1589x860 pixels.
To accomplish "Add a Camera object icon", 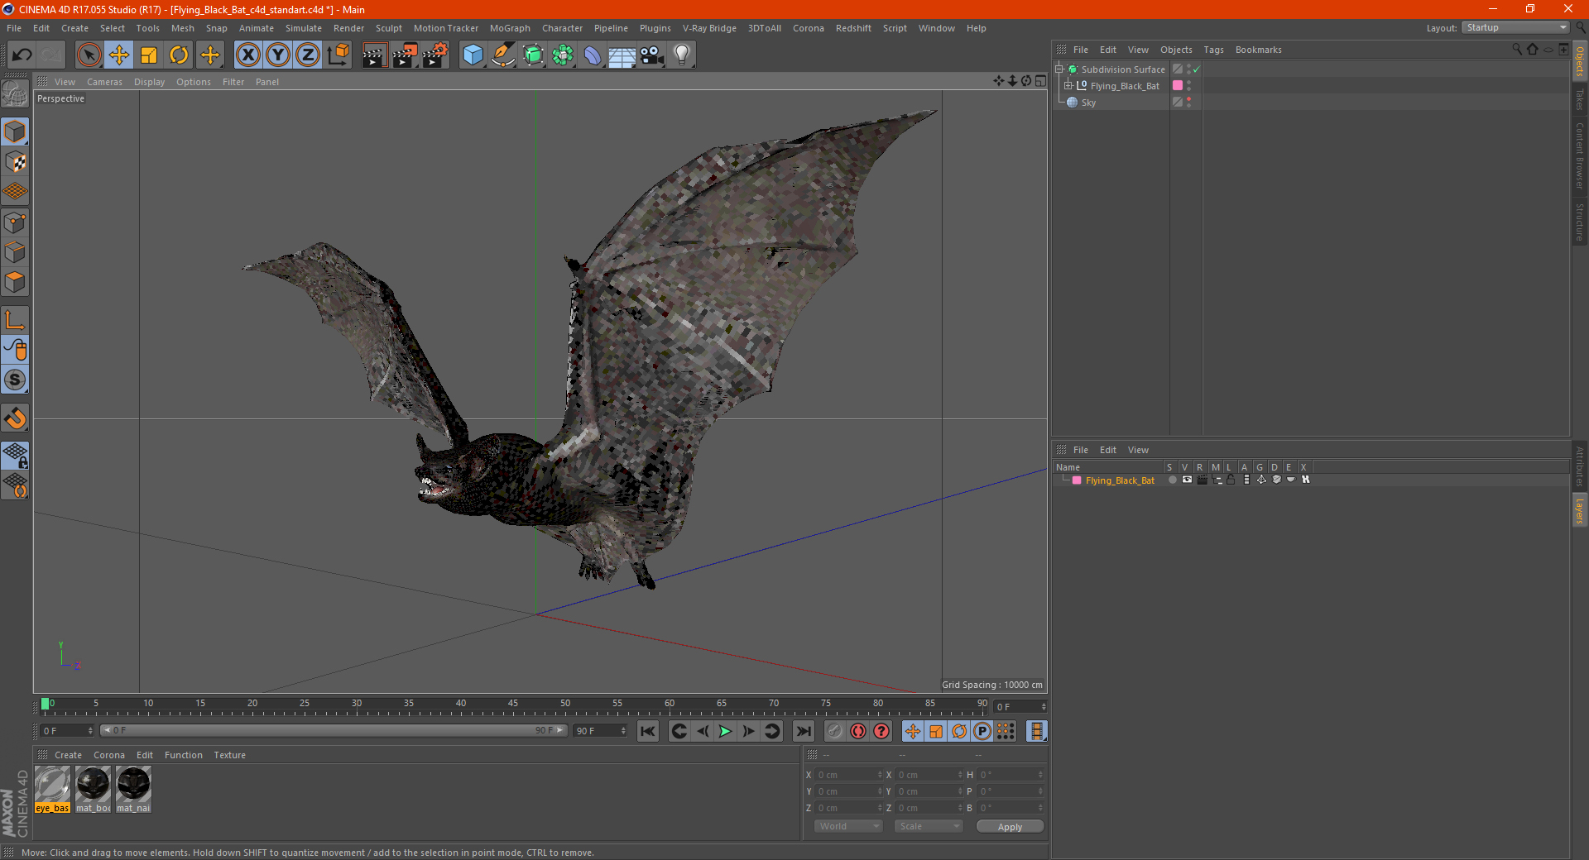I will [651, 55].
